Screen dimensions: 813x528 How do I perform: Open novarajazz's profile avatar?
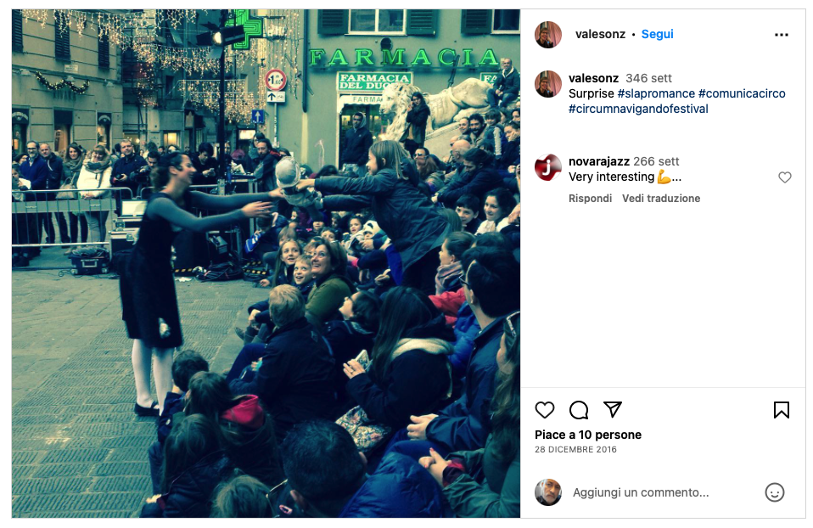[x=548, y=167]
